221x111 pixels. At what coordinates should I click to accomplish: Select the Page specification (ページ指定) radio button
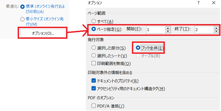(93, 29)
